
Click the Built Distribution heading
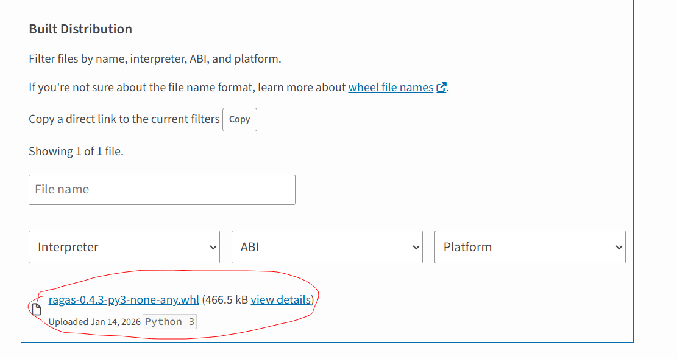click(x=80, y=29)
